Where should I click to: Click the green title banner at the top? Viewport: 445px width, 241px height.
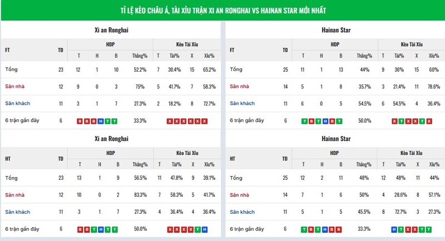(x=222, y=10)
